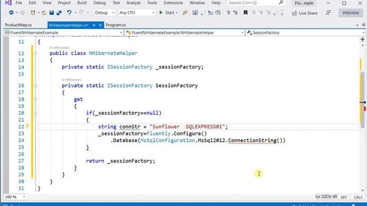
Task: Click the ConnectionString method on line 24
Action: coord(252,140)
